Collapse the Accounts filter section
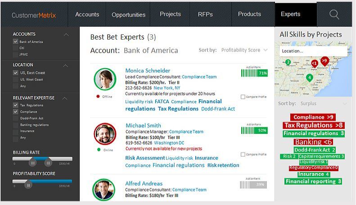Screen dimensions: 356x205 click(x=66, y=34)
